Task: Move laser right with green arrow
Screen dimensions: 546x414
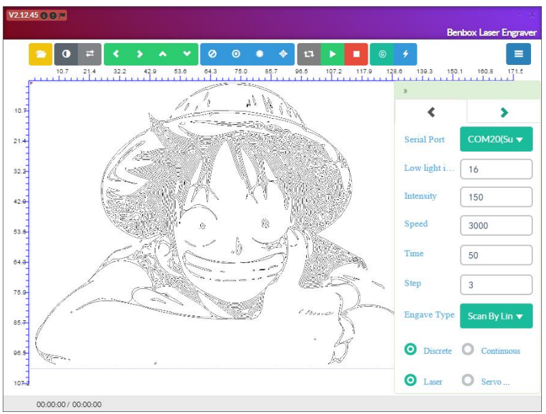Action: coord(139,54)
